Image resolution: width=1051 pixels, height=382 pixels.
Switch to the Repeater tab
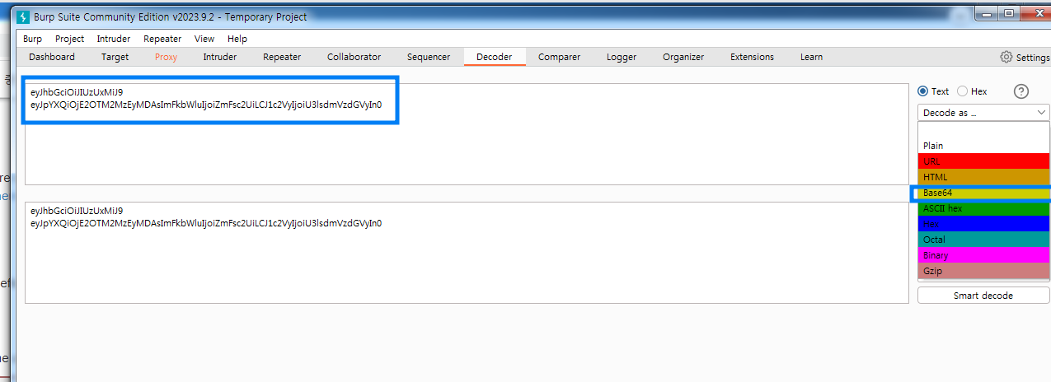282,57
